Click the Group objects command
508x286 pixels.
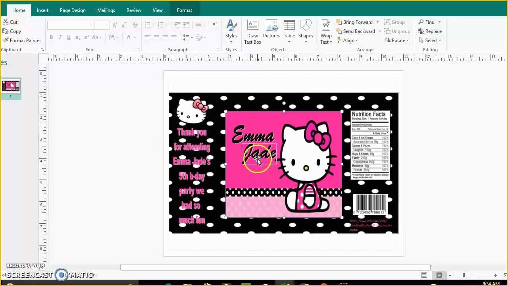tap(395, 22)
